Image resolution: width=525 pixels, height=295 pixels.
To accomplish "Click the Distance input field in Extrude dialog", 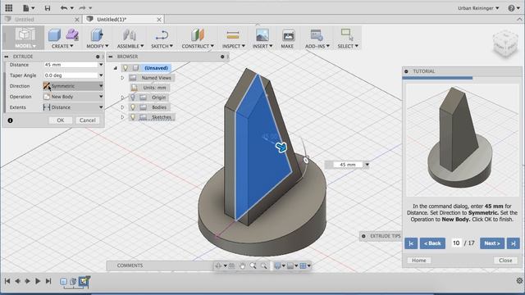I will (x=71, y=65).
